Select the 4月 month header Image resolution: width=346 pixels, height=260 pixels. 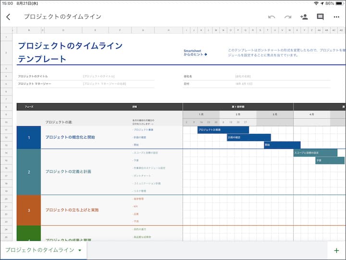pyautogui.click(x=311, y=115)
